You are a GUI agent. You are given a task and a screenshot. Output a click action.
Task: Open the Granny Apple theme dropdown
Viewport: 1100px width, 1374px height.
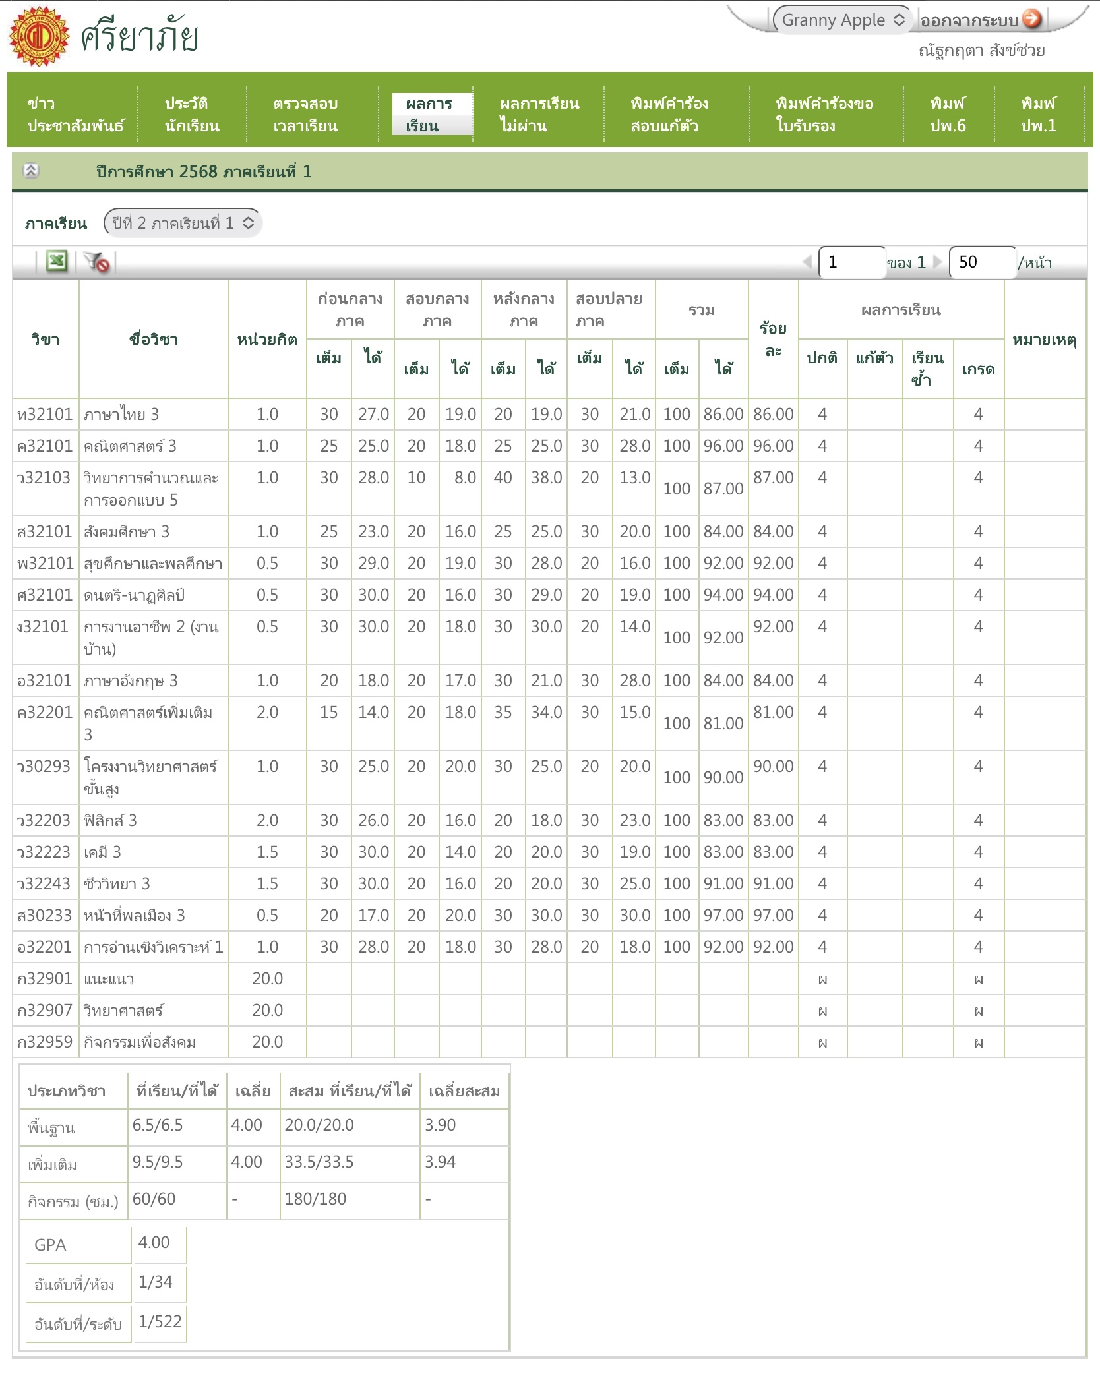point(843,20)
